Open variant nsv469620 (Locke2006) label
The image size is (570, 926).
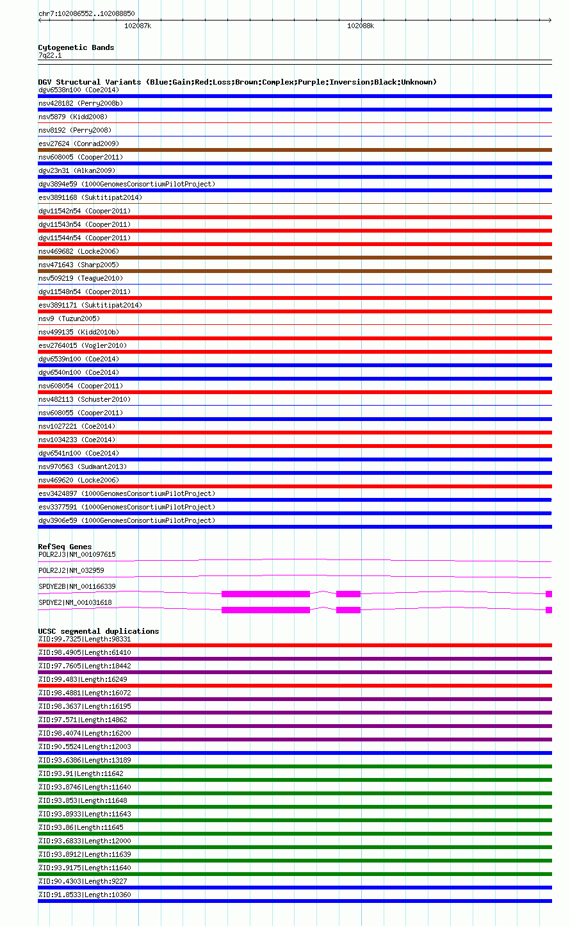click(x=79, y=480)
